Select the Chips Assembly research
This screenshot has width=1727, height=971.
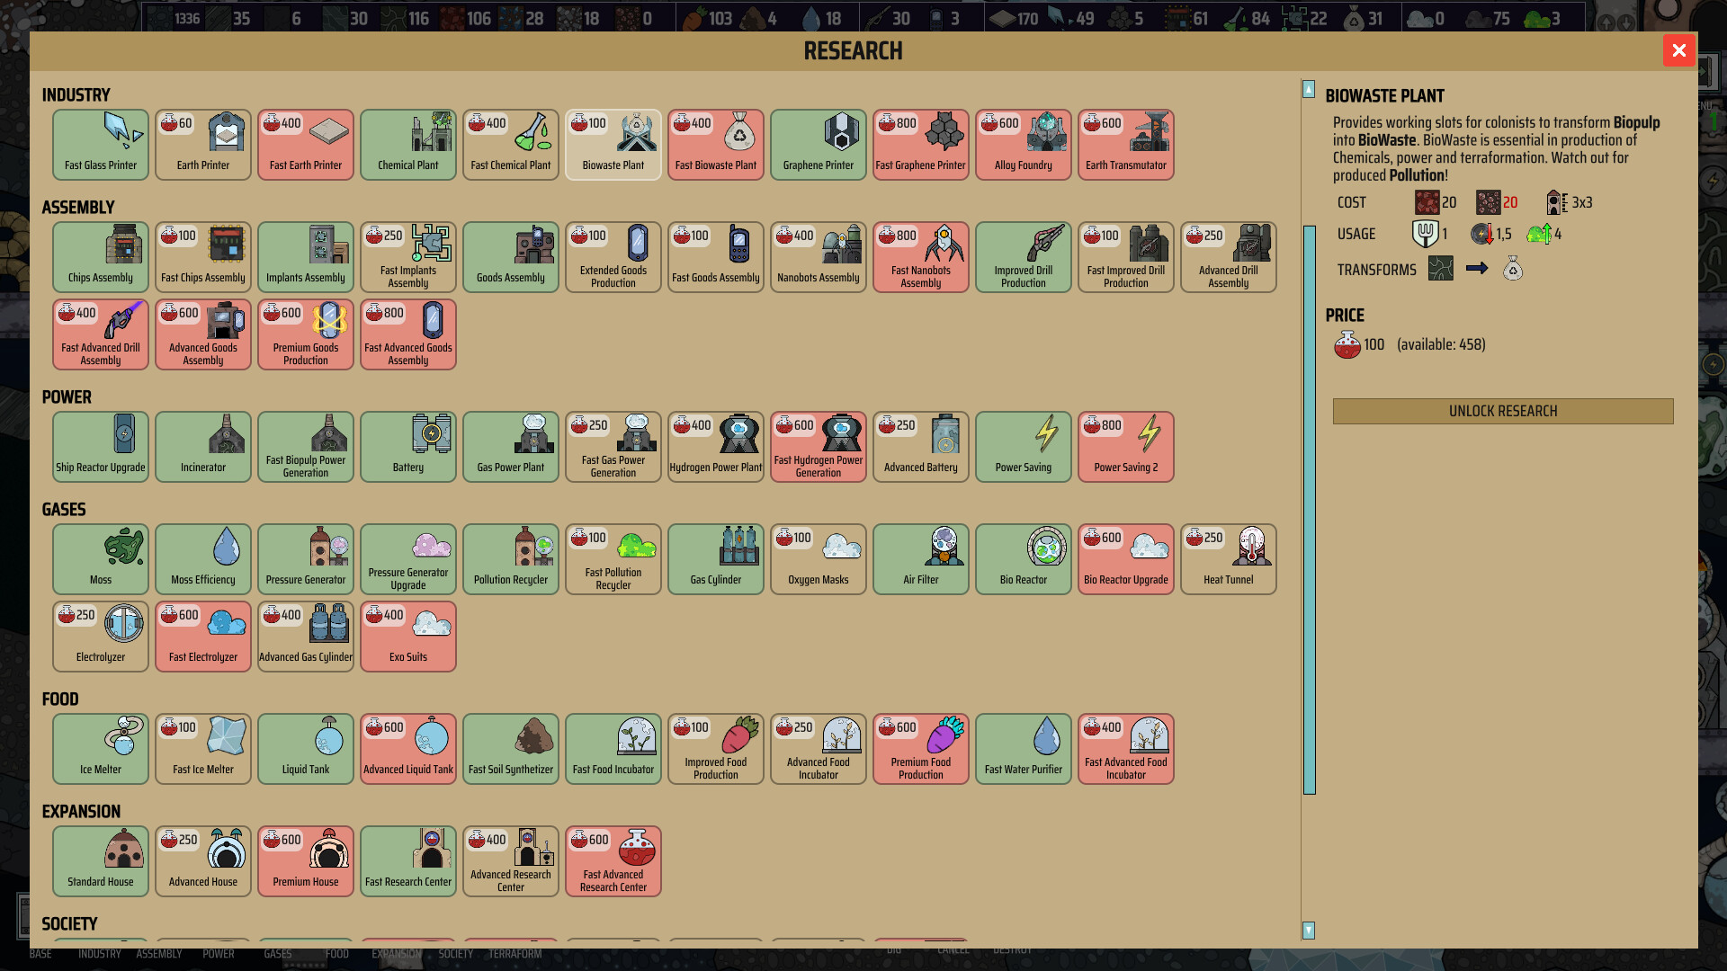point(100,256)
